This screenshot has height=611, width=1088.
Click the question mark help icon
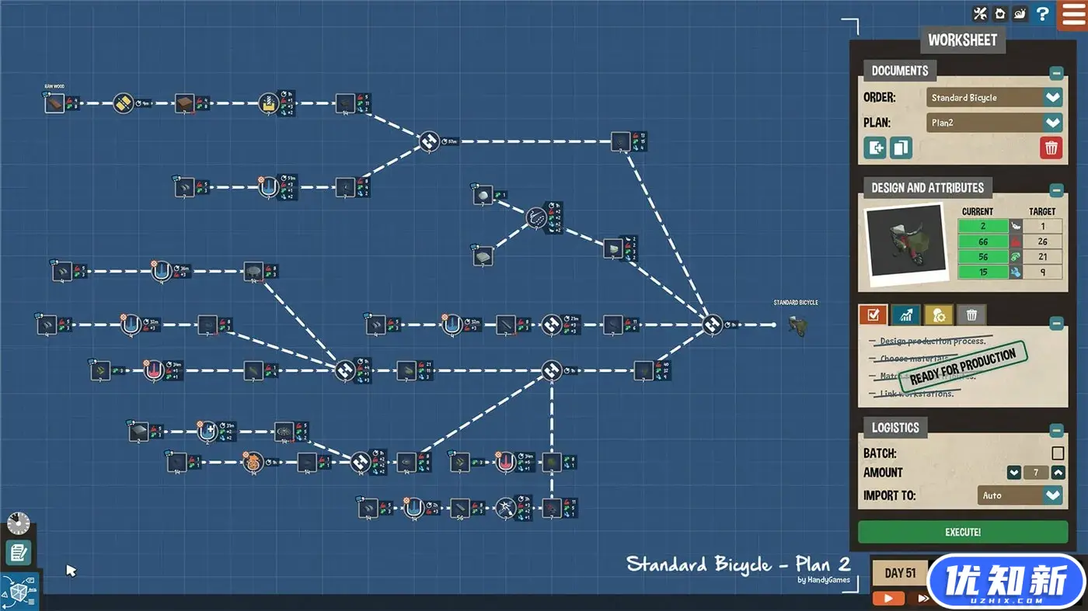pos(1042,13)
